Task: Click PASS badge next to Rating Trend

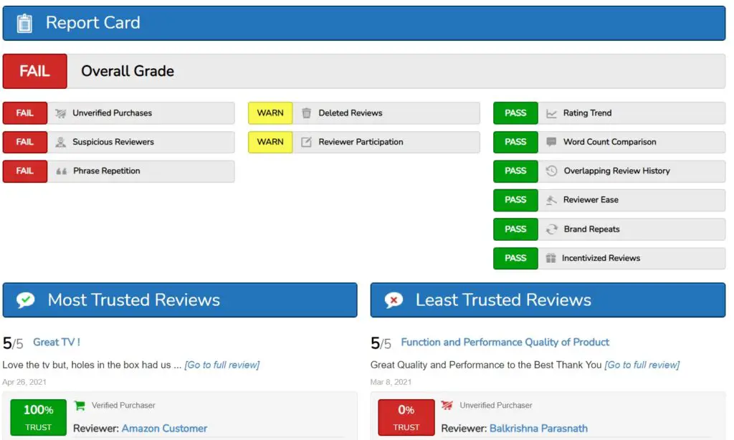Action: tap(515, 113)
